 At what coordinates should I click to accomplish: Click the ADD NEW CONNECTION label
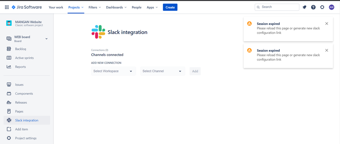(106, 63)
